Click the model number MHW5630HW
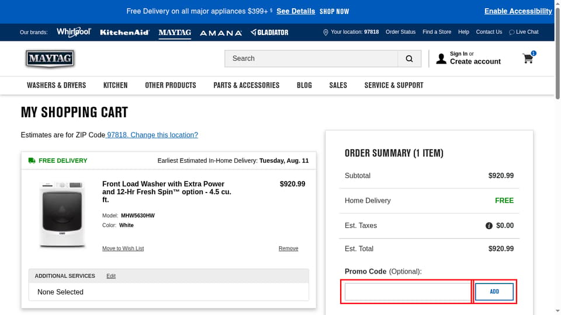Viewport: 561px width, 315px height. coord(138,216)
